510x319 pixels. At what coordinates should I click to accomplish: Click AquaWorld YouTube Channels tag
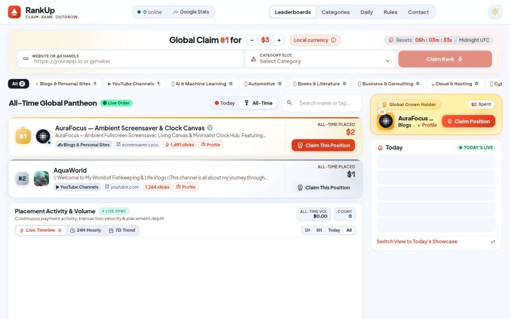coord(77,187)
